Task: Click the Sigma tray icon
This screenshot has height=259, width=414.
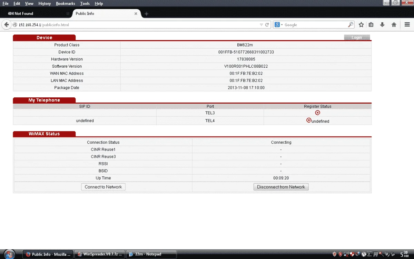Action: (x=369, y=255)
